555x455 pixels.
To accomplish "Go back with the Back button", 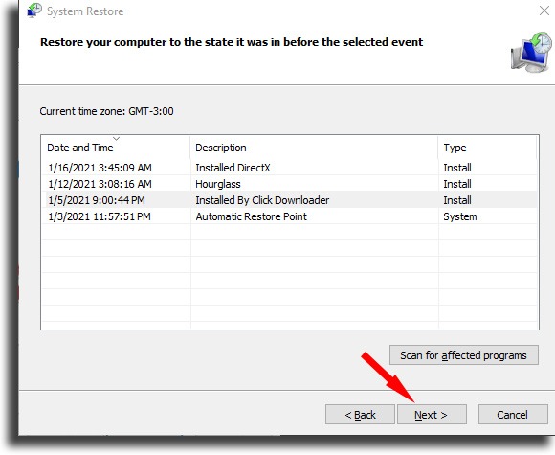I will [360, 415].
